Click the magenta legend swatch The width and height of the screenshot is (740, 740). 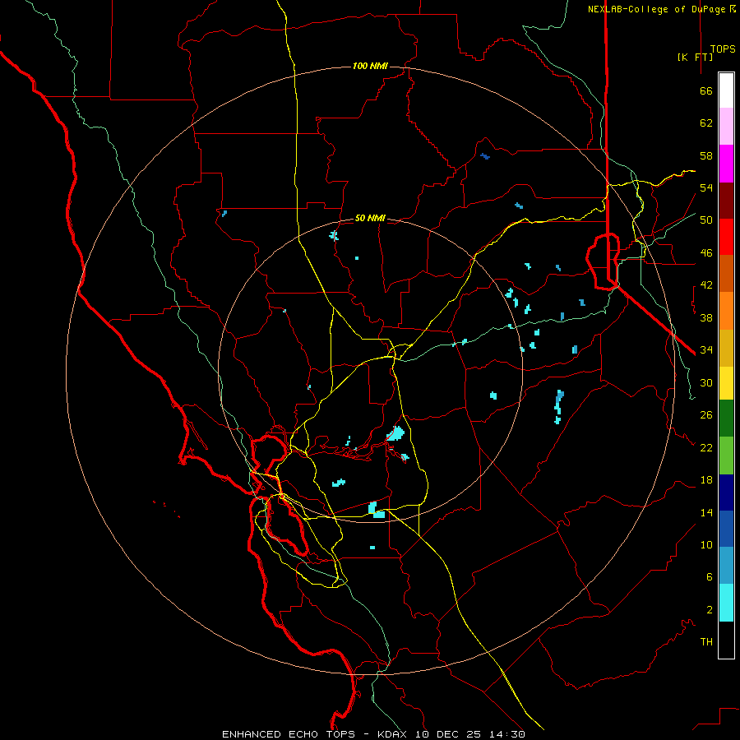coord(726,164)
